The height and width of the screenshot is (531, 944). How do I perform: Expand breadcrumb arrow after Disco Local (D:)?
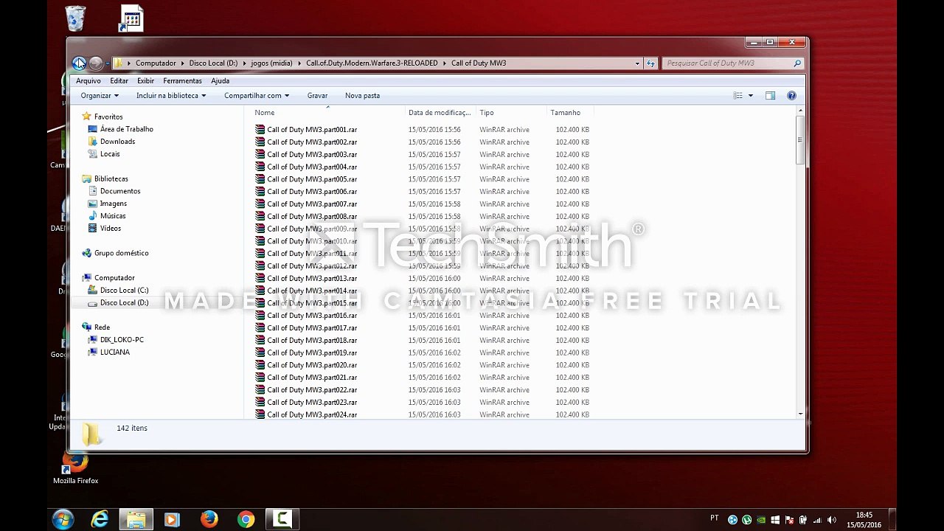tap(244, 63)
